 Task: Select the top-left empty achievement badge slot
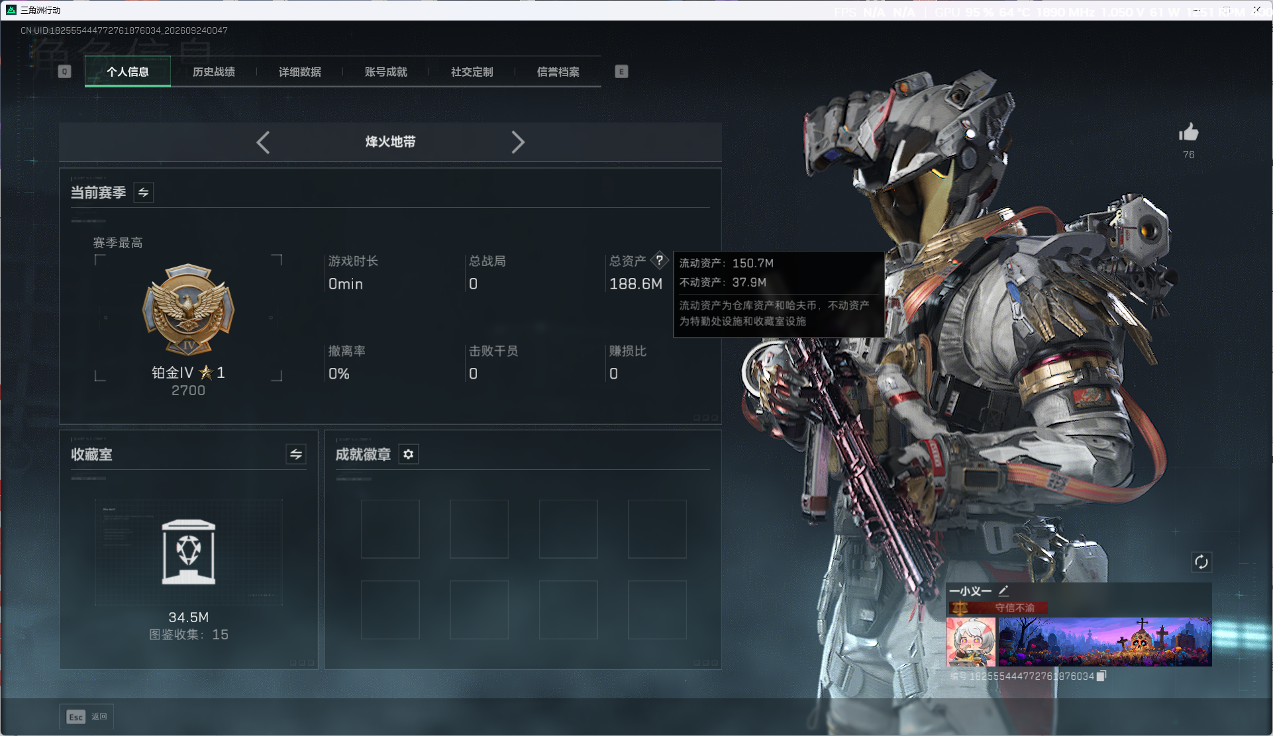pos(390,529)
